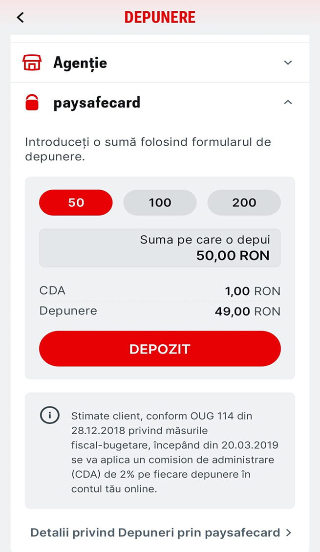Click the arrow after Detalii privind Depuneri
This screenshot has height=552, width=320.
pyautogui.click(x=289, y=532)
